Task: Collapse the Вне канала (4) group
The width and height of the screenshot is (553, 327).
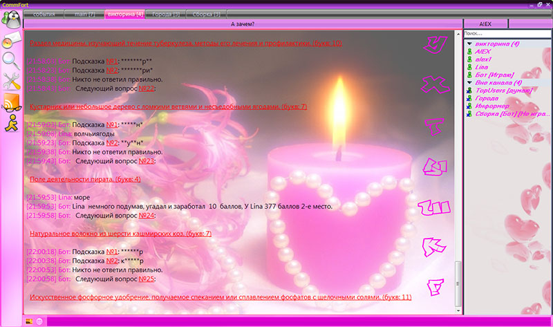Action: (x=469, y=83)
